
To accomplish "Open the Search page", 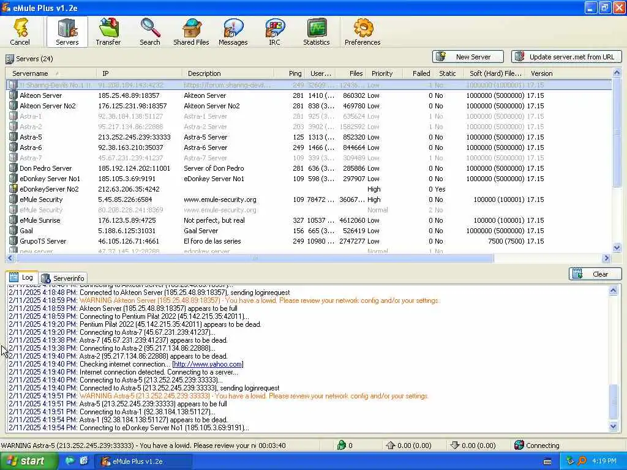I will (150, 32).
